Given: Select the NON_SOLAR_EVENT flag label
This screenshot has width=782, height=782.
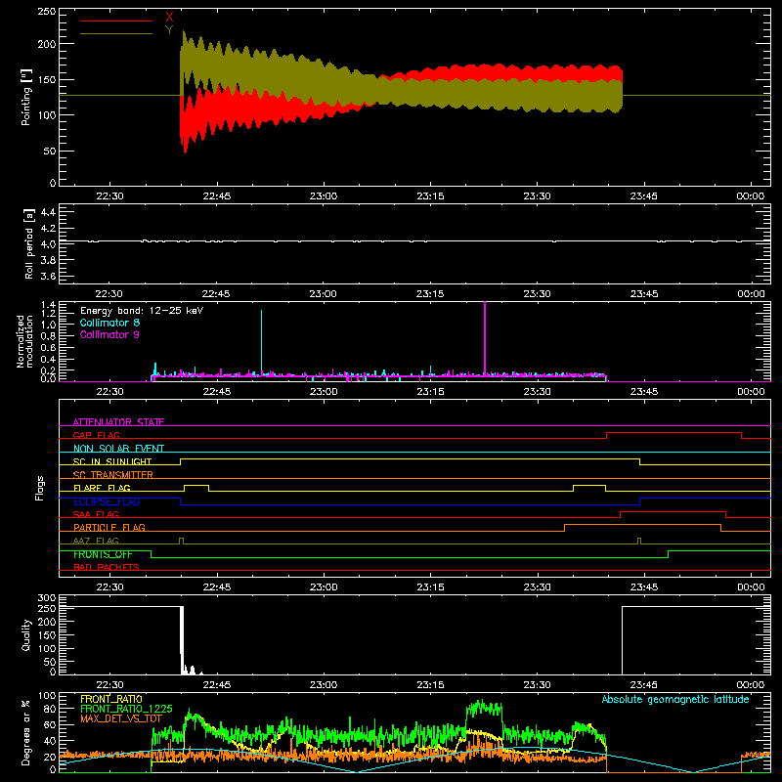Looking at the screenshot, I should point(118,449).
